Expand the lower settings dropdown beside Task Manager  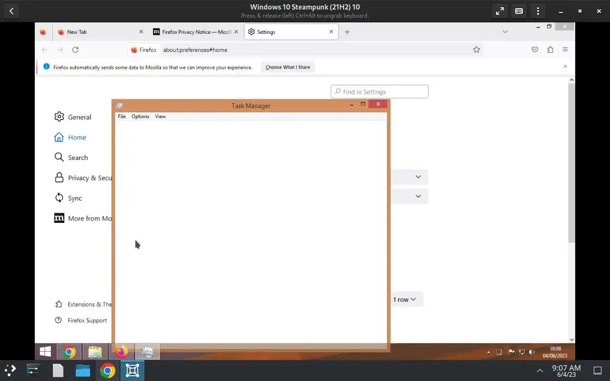(409, 196)
